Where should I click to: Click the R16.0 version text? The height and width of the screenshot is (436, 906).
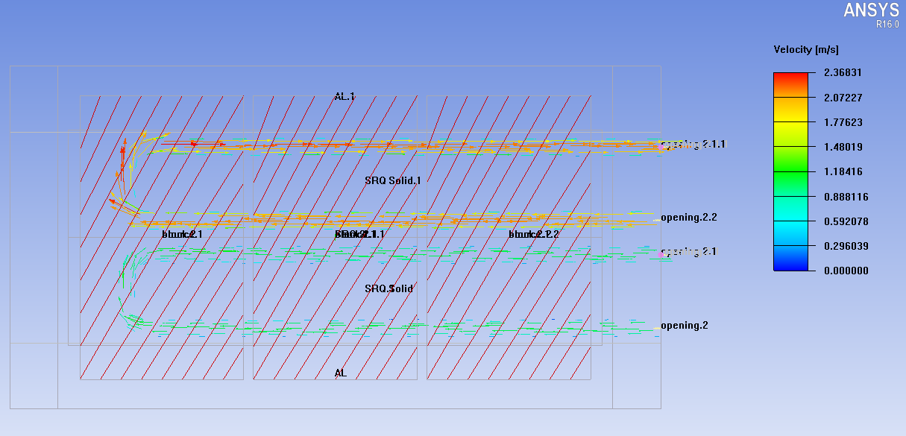tap(888, 25)
